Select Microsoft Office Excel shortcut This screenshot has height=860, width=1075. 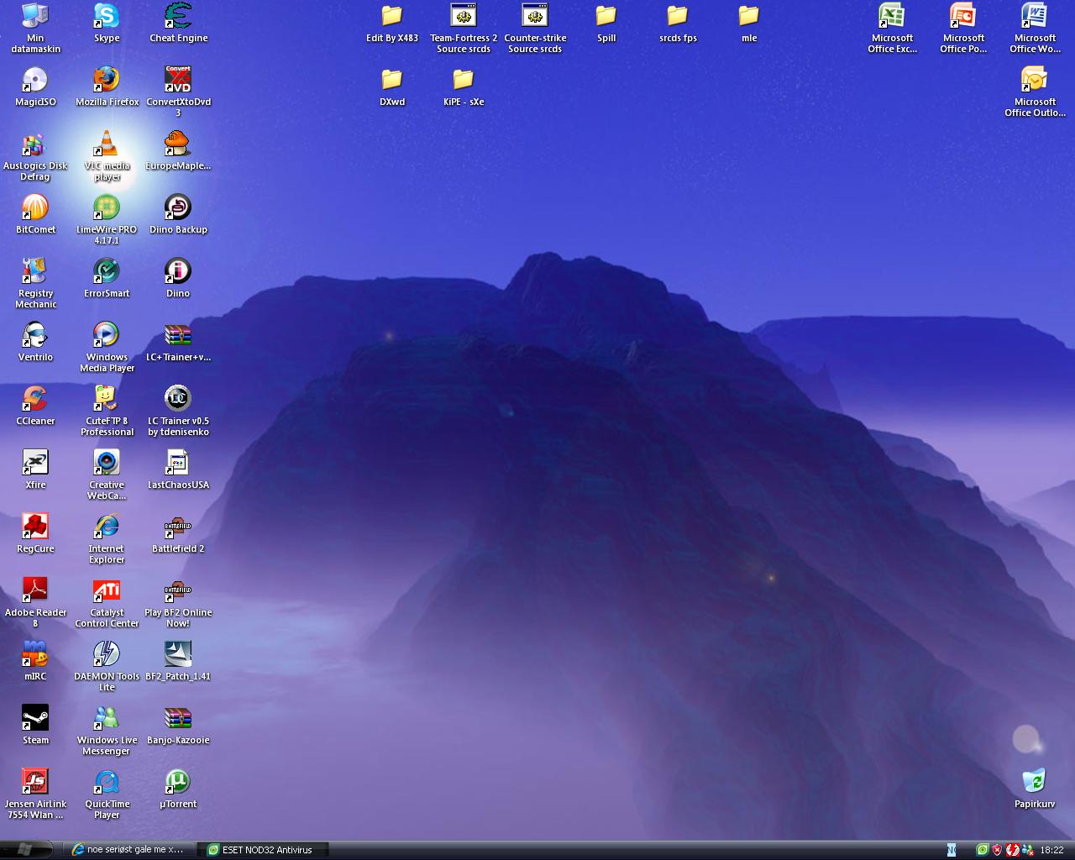tap(892, 28)
